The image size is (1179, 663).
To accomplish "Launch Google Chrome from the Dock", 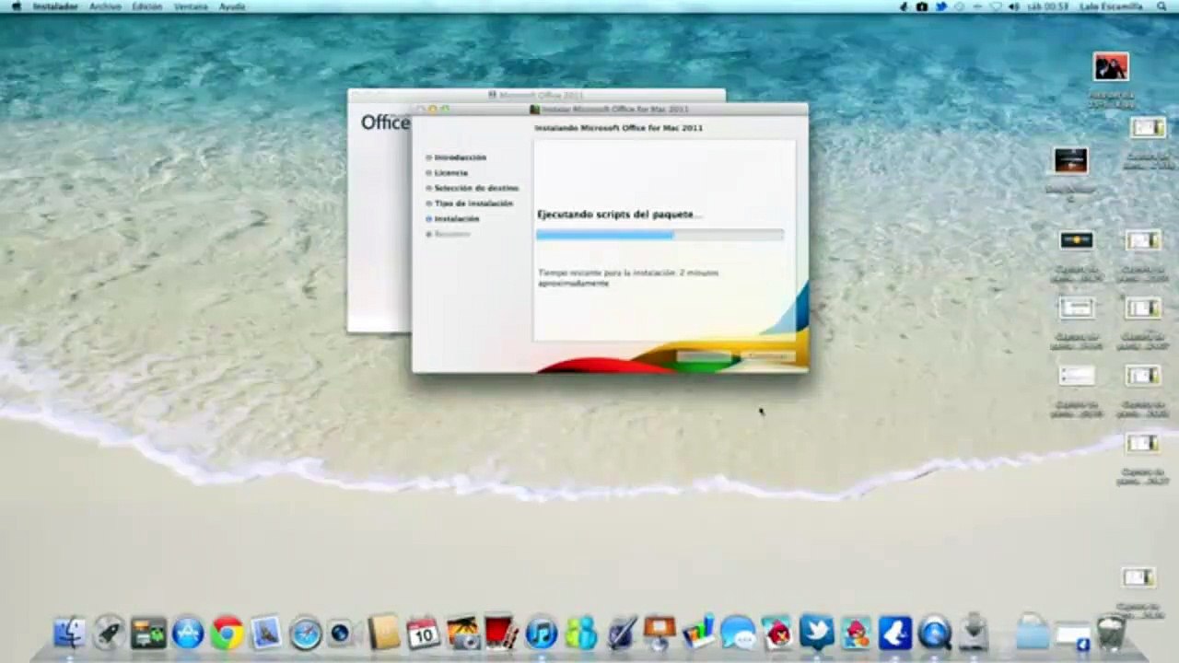I will pyautogui.click(x=227, y=633).
